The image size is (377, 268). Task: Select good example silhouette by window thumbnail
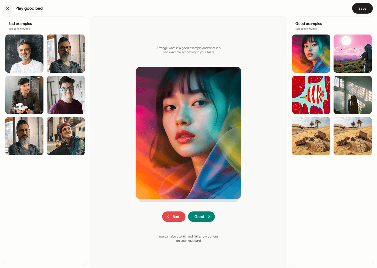coord(353,95)
